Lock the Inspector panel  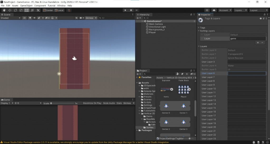(264, 14)
